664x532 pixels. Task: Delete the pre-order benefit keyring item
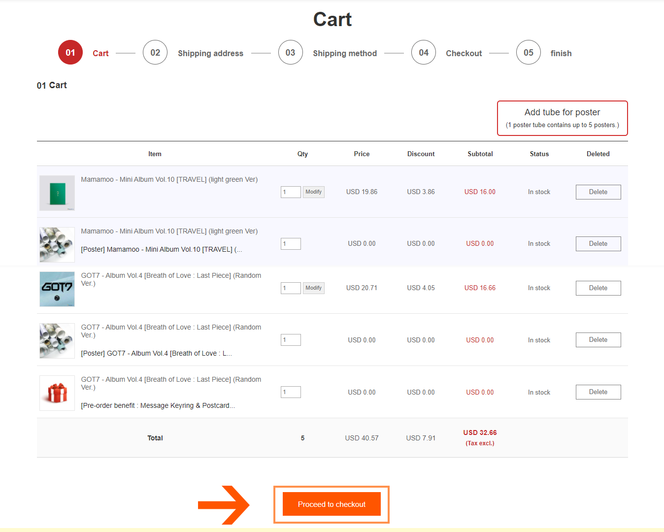pos(598,392)
